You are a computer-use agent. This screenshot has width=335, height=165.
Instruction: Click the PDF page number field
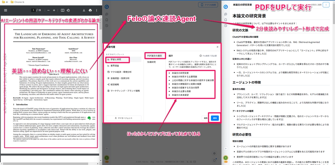tap(33, 10)
